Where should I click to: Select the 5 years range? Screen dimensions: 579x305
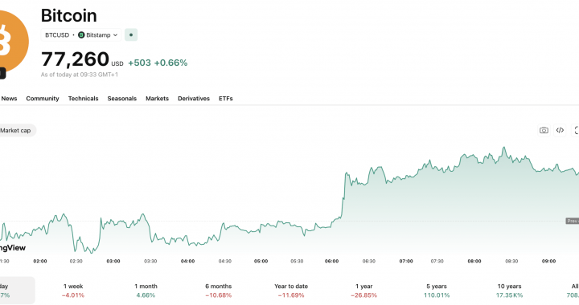437,291
